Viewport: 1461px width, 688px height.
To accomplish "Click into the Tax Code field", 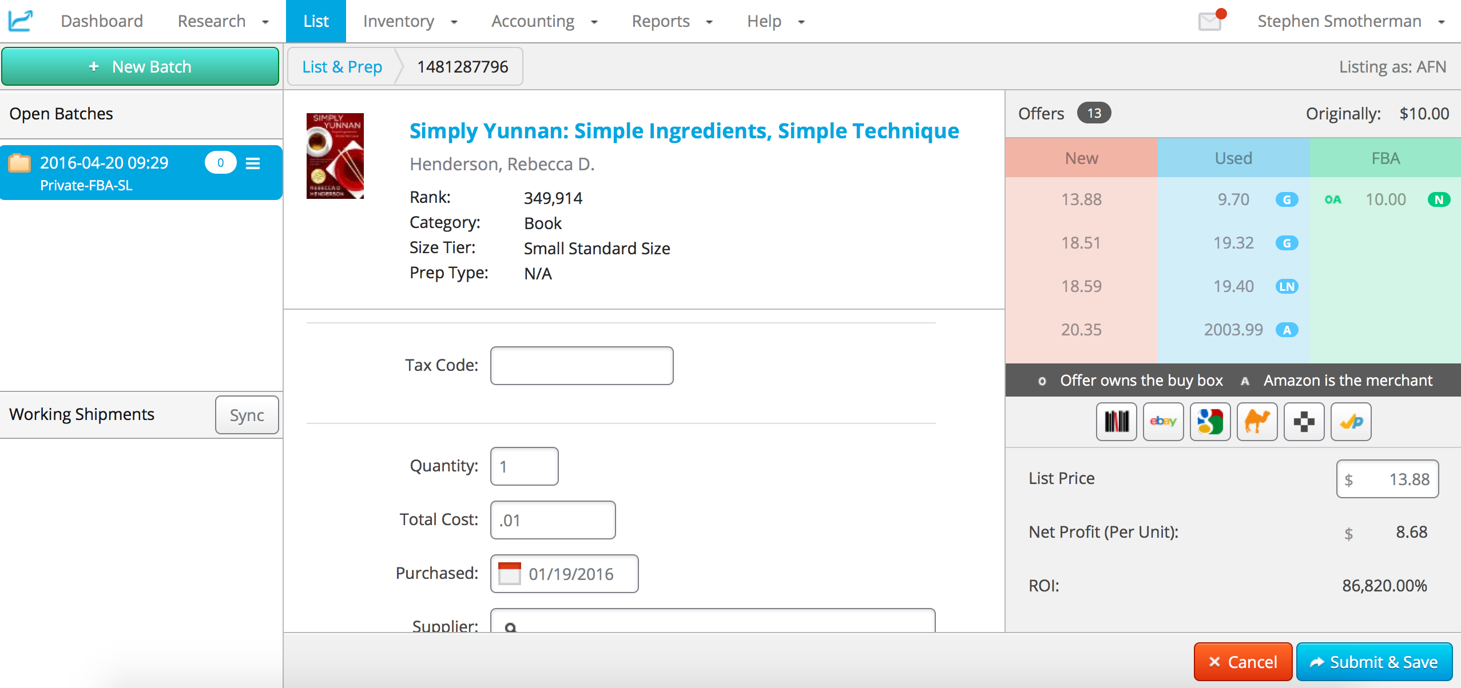I will click(582, 366).
